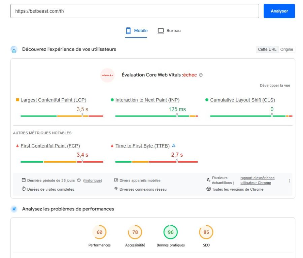Click the wifi icon for Diverses connexions réseau

[116, 189]
